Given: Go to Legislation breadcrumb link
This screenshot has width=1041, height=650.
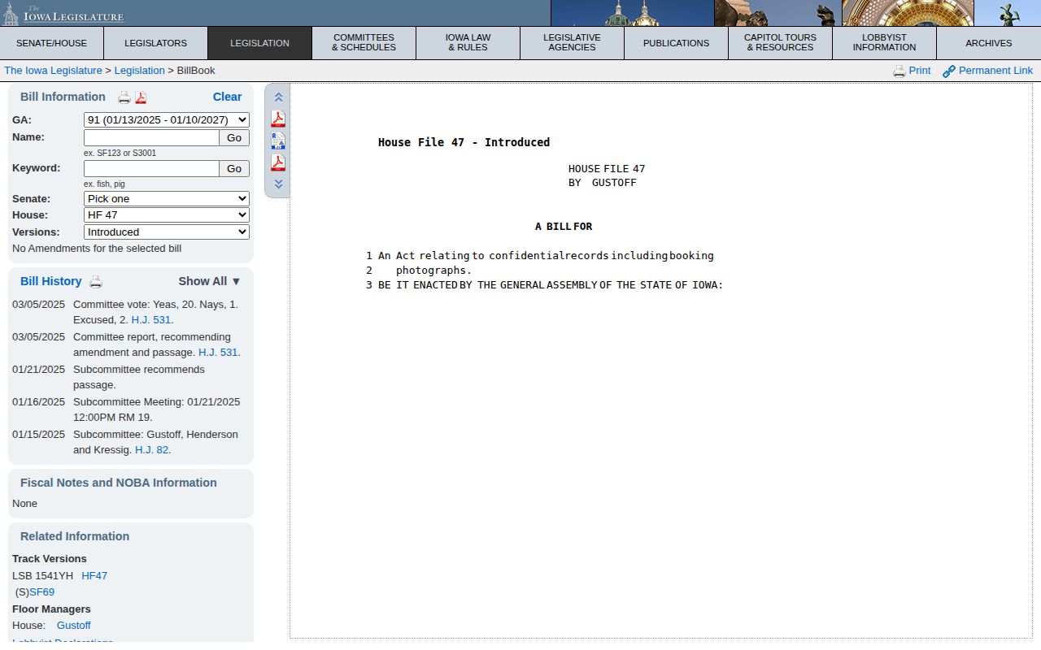Looking at the screenshot, I should 139,71.
